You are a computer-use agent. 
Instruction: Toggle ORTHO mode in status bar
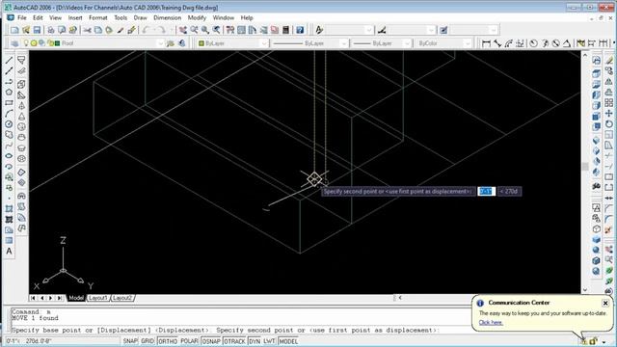point(168,341)
